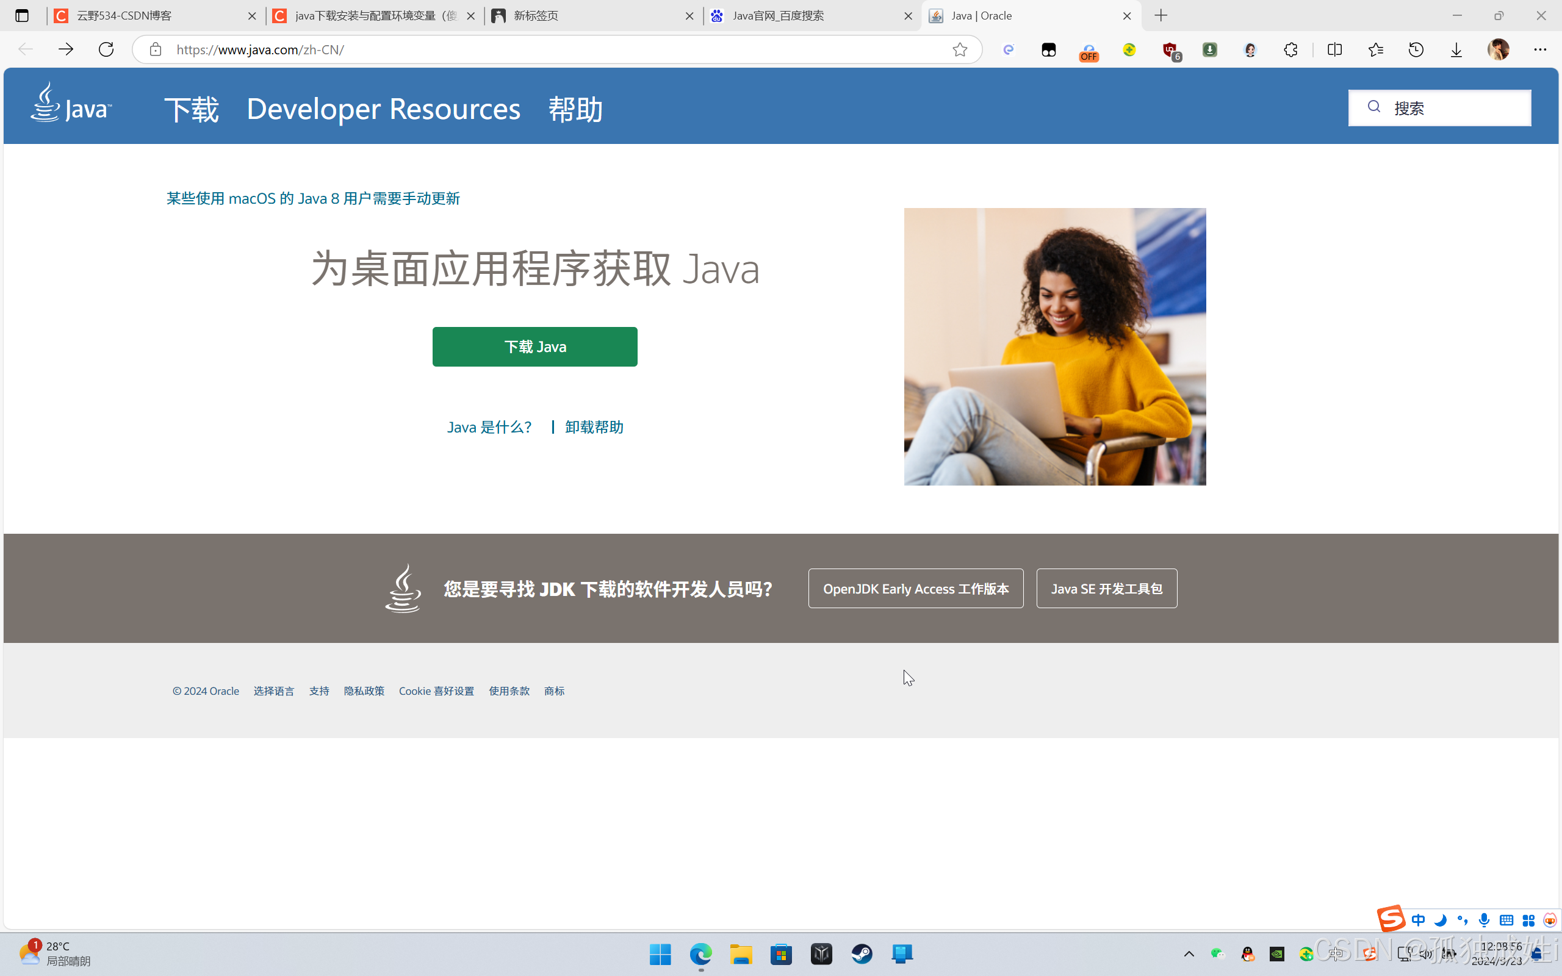Image resolution: width=1562 pixels, height=976 pixels.
Task: Click the refresh page icon
Action: (x=106, y=49)
